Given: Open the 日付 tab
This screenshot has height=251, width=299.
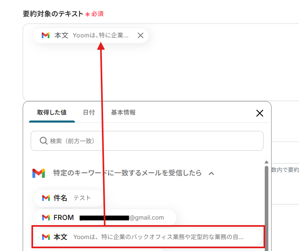Looking at the screenshot, I should tap(89, 113).
